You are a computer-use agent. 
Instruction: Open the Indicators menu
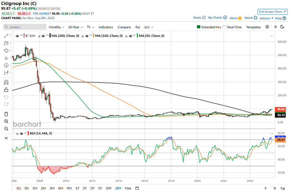[106, 27]
